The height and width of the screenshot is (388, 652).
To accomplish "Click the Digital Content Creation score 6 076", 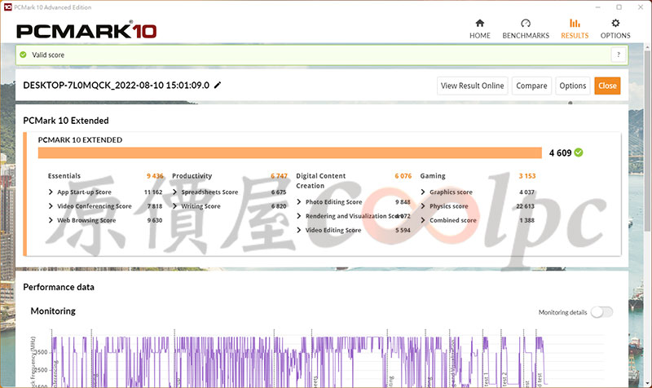I will point(403,176).
